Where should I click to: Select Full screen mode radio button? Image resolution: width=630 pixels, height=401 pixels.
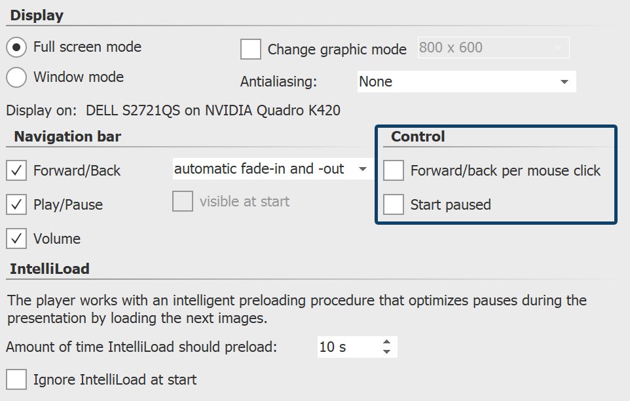pyautogui.click(x=16, y=48)
